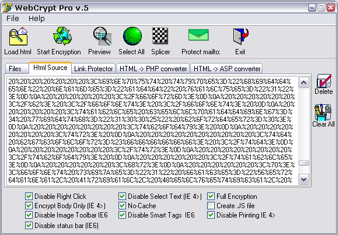Click the WebCrypt Pro title bar icon
This screenshot has width=339, height=235.
[7, 8]
